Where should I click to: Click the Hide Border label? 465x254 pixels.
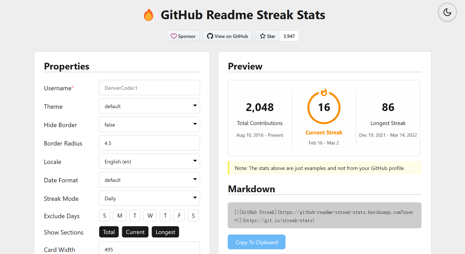(x=60, y=125)
